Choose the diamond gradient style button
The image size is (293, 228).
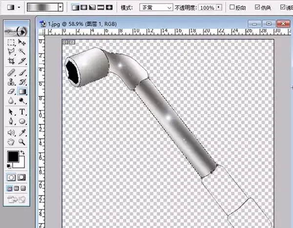109,7
